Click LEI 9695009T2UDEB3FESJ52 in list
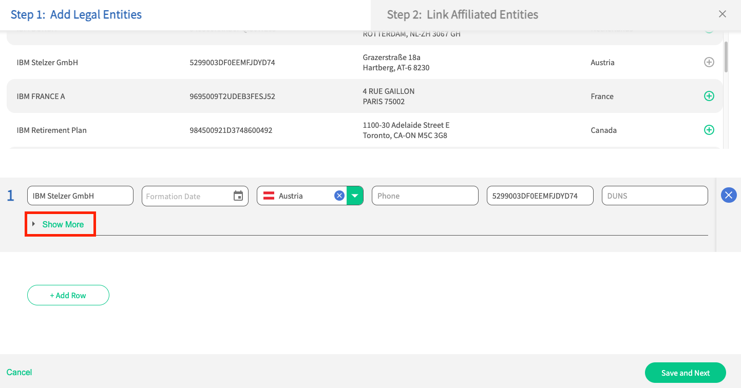The image size is (741, 388). [x=232, y=96]
